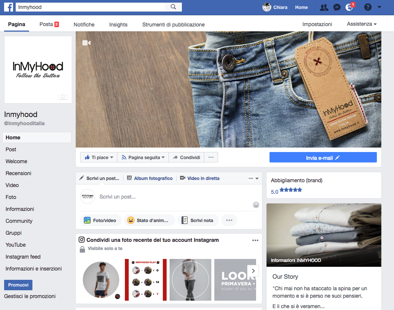
Task: Open the jeans cover photo
Action: pos(228,89)
